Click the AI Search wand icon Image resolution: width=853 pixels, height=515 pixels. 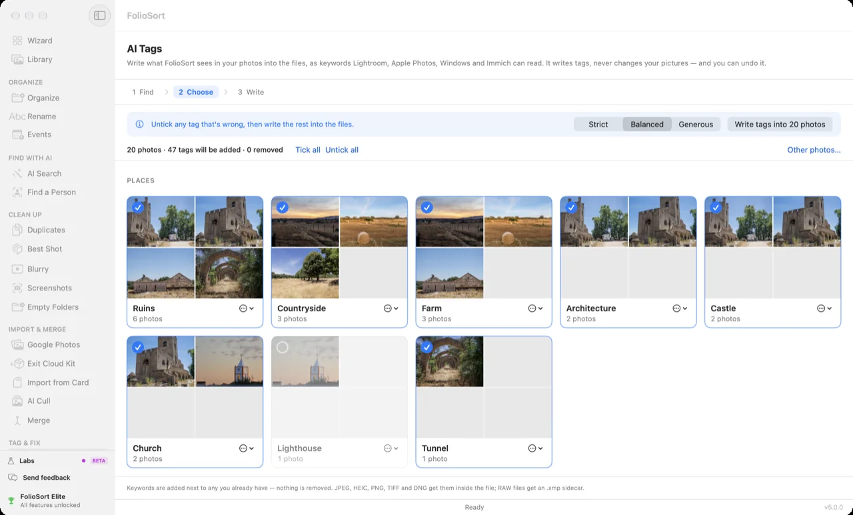coord(17,174)
